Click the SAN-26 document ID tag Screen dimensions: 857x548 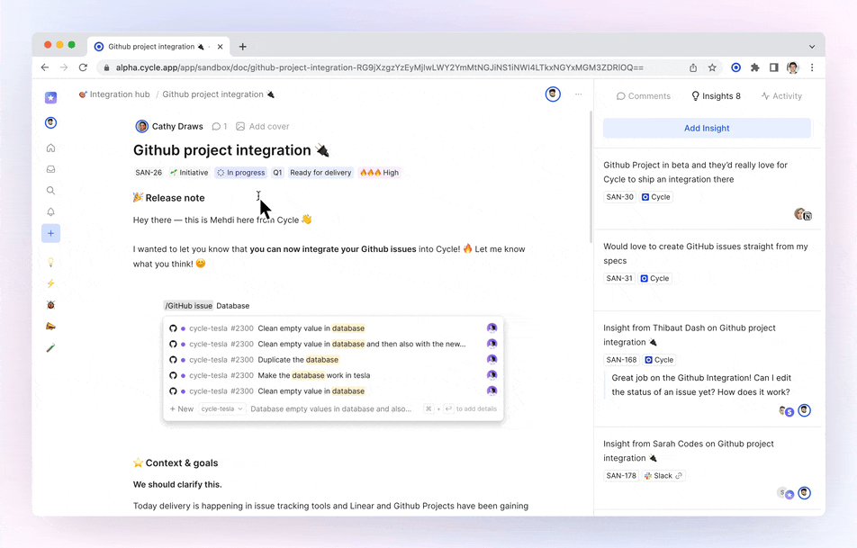coord(149,173)
